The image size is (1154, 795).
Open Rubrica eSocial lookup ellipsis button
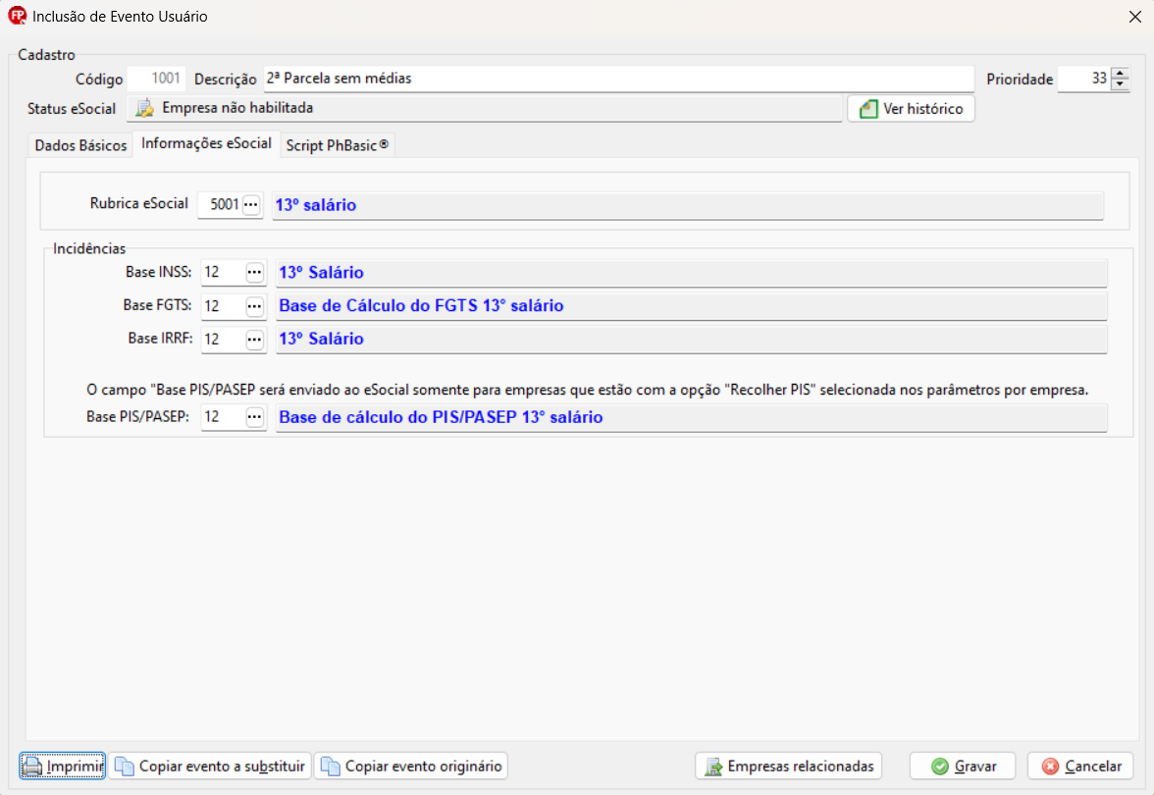pos(251,204)
